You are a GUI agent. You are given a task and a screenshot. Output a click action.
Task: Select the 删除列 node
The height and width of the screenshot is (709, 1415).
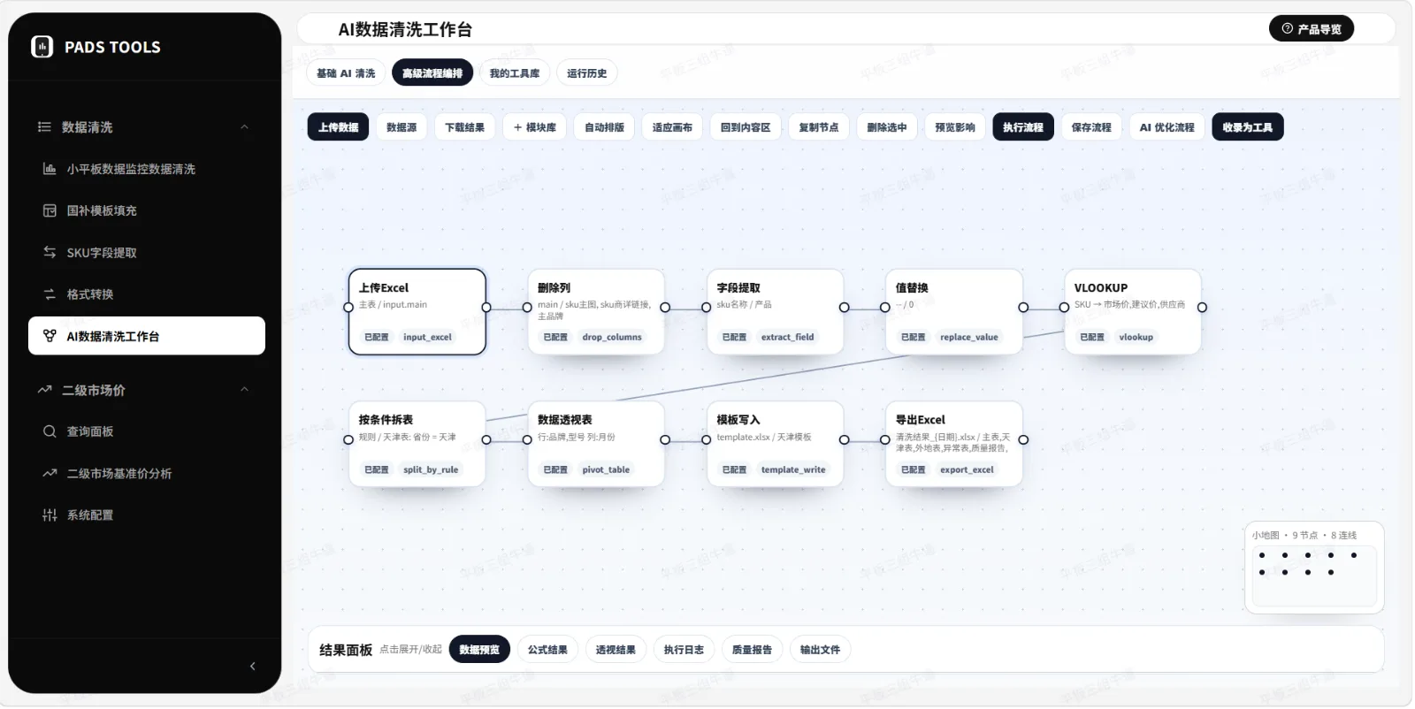click(596, 312)
